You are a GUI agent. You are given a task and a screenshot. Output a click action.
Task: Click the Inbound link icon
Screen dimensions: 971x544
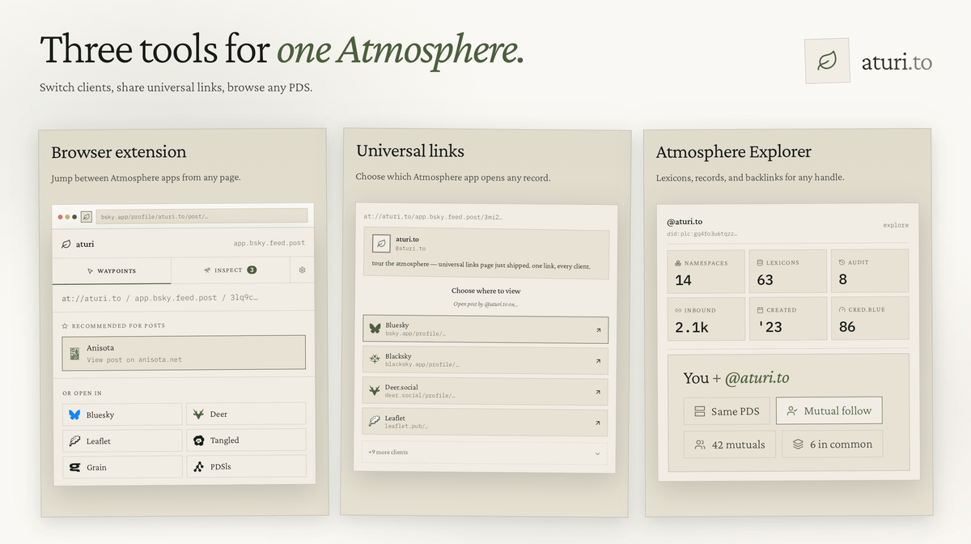[678, 310]
